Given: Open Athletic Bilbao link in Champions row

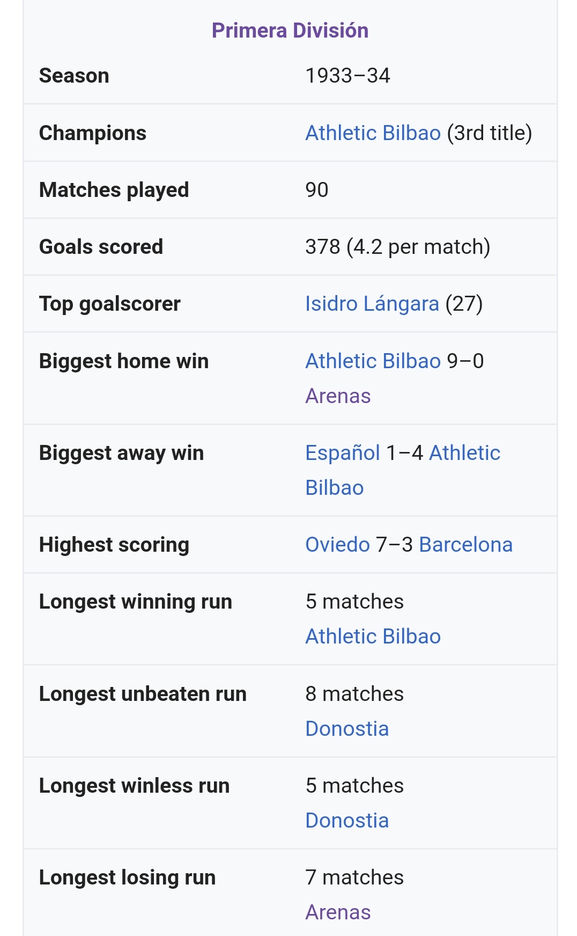Looking at the screenshot, I should click(373, 133).
